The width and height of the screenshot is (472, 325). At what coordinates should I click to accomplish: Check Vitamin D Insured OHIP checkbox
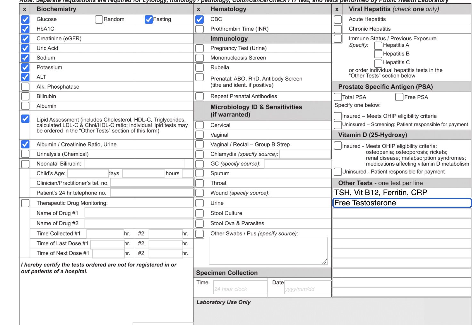pyautogui.click(x=338, y=146)
